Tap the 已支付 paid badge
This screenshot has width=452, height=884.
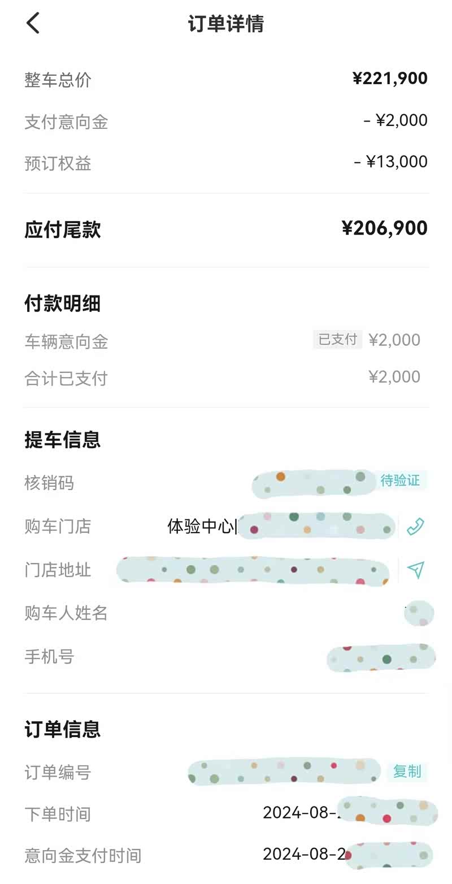pos(337,340)
